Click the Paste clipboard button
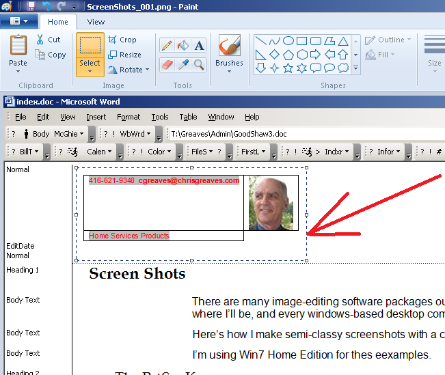Viewport: 445px width, 375px height. (x=18, y=45)
